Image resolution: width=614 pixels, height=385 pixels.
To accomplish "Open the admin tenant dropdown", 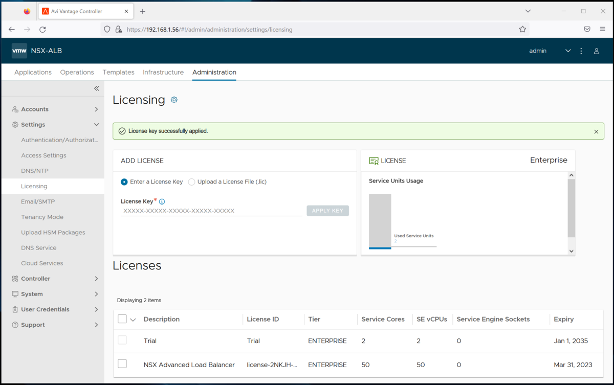I will [568, 51].
